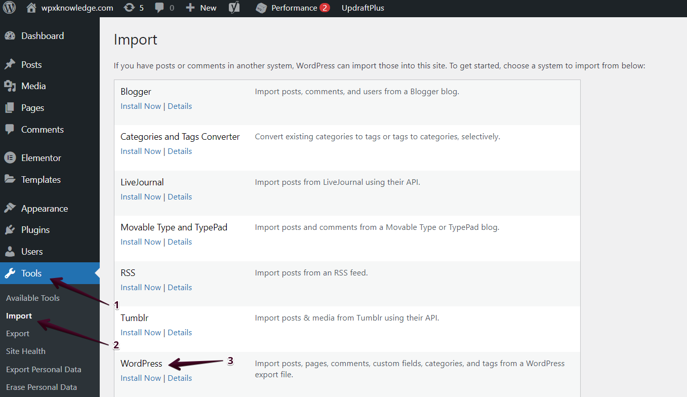Install the LiveJournal importer now
Viewport: 687px width, 397px height.
click(141, 197)
